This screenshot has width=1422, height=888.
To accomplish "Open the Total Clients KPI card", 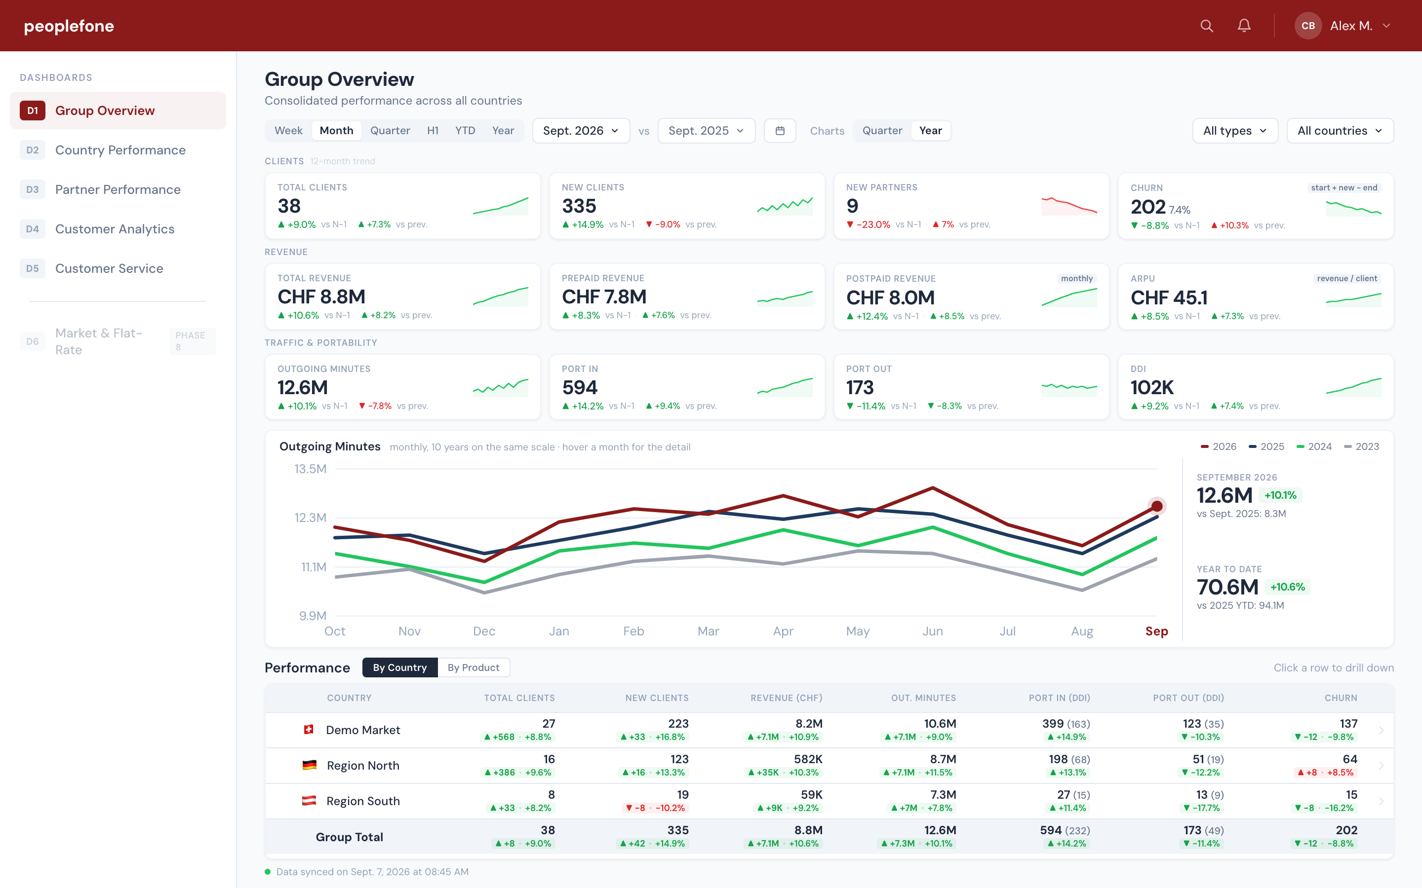I will tap(402, 206).
